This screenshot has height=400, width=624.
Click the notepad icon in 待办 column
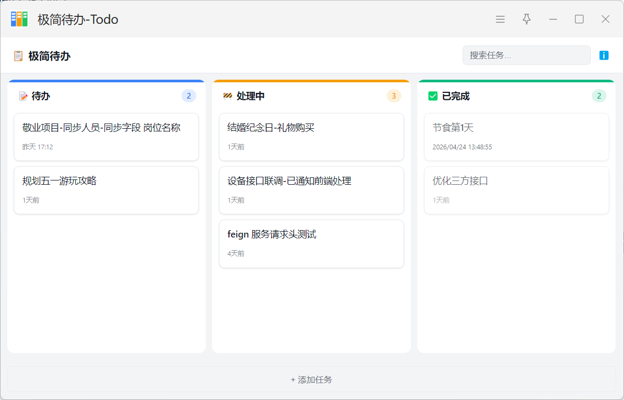[x=23, y=96]
